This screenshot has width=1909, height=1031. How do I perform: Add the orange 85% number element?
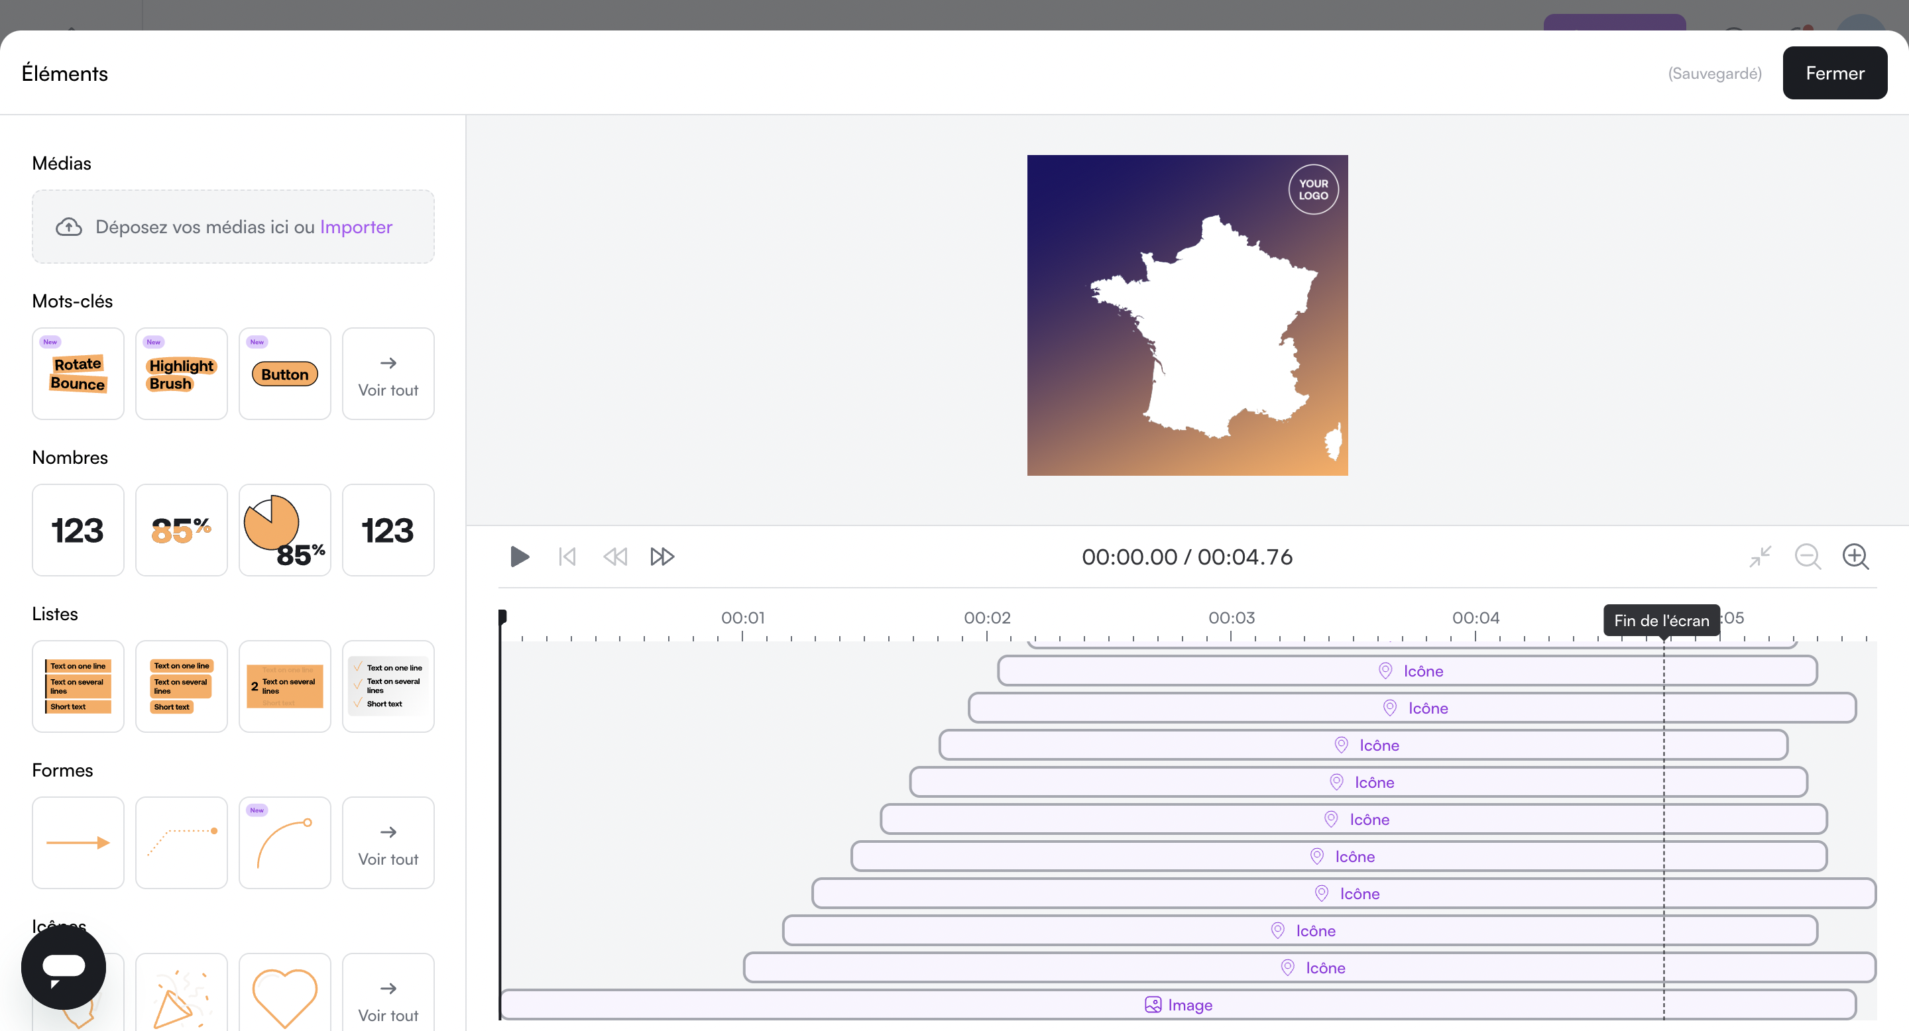tap(182, 529)
